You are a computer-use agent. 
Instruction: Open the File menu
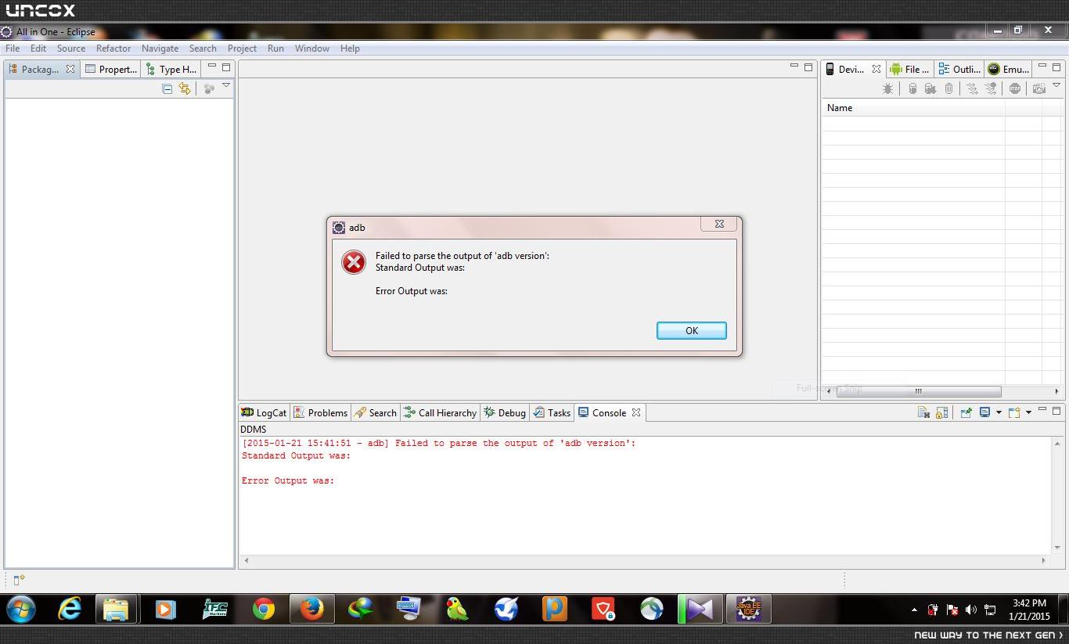pyautogui.click(x=13, y=48)
